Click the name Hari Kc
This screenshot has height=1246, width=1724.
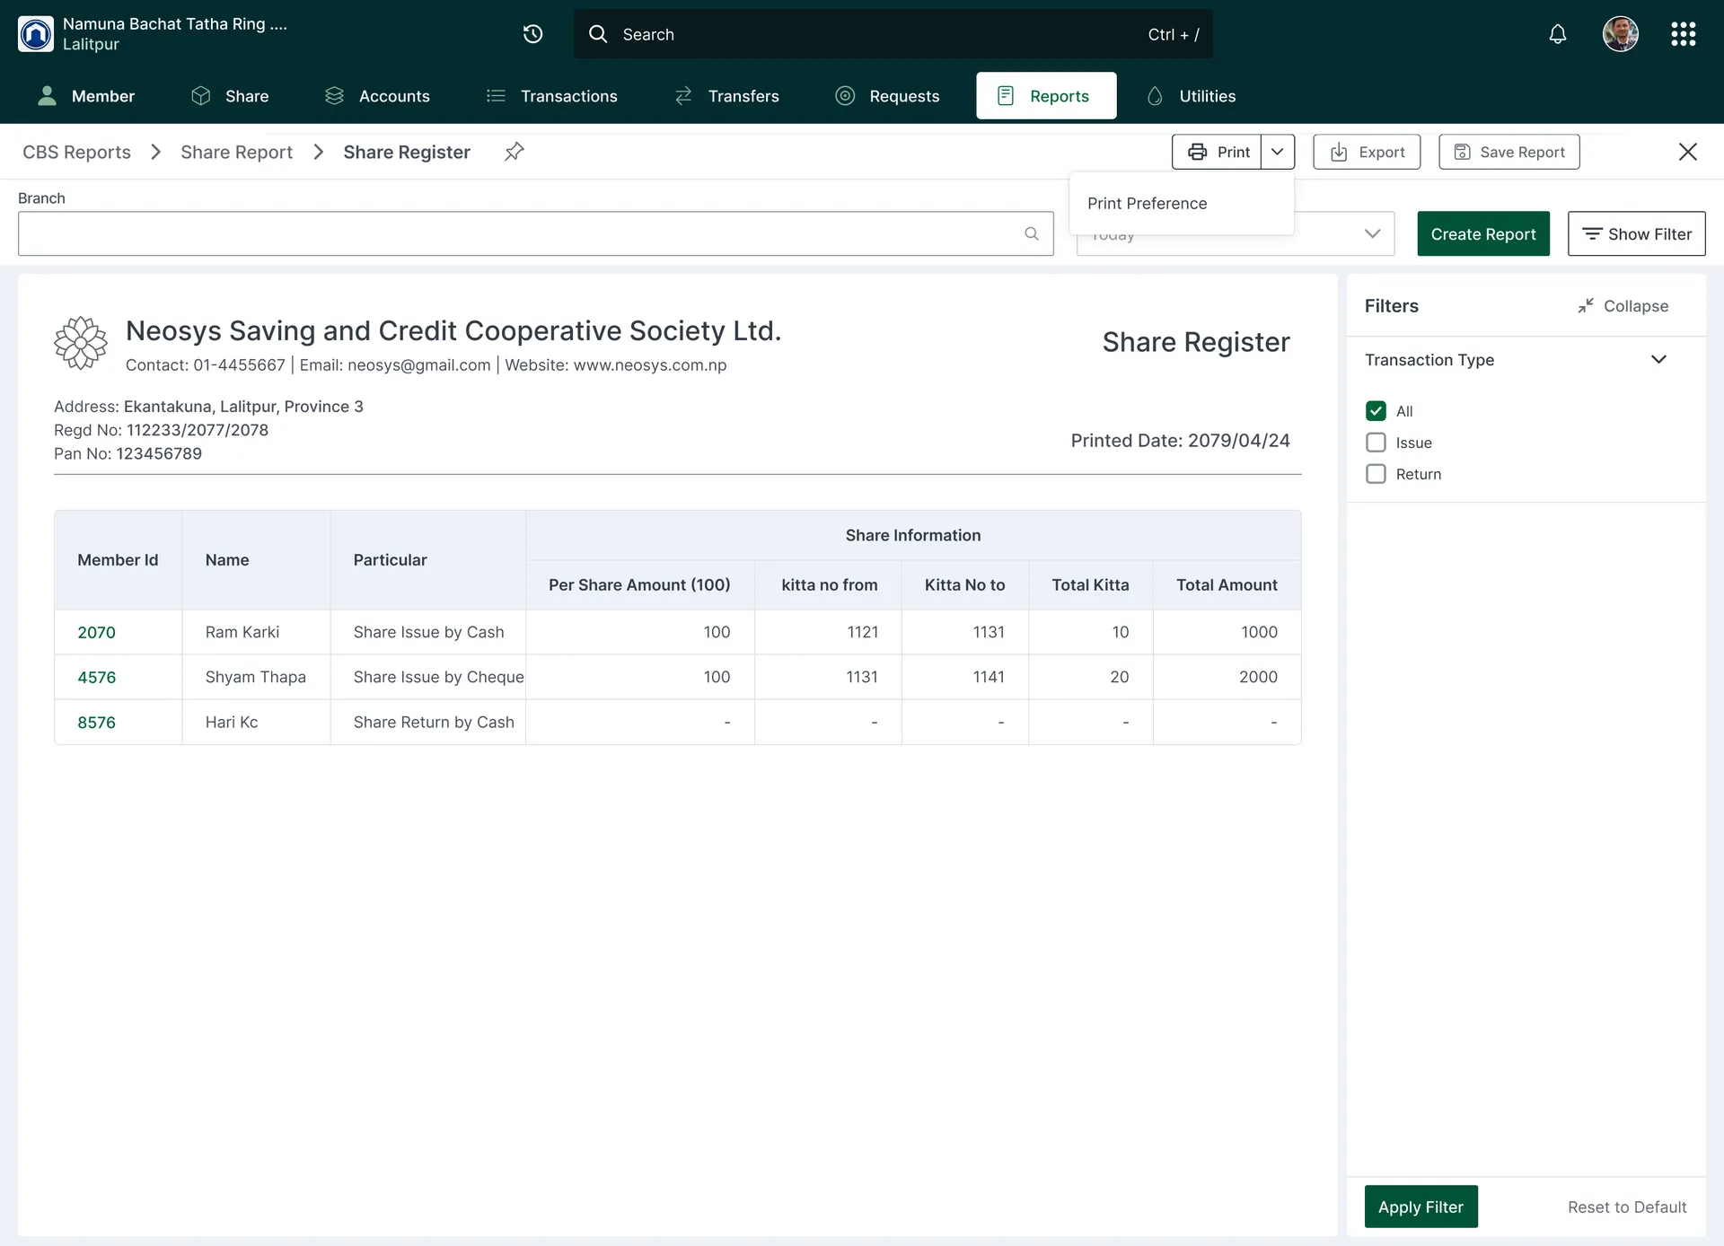coord(232,722)
